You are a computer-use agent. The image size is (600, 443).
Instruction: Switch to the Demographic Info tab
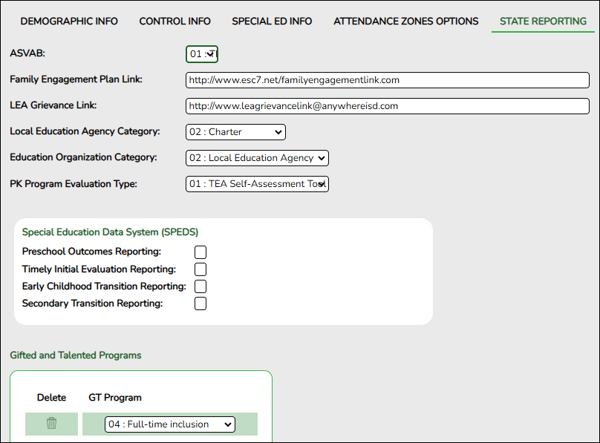pyautogui.click(x=69, y=22)
